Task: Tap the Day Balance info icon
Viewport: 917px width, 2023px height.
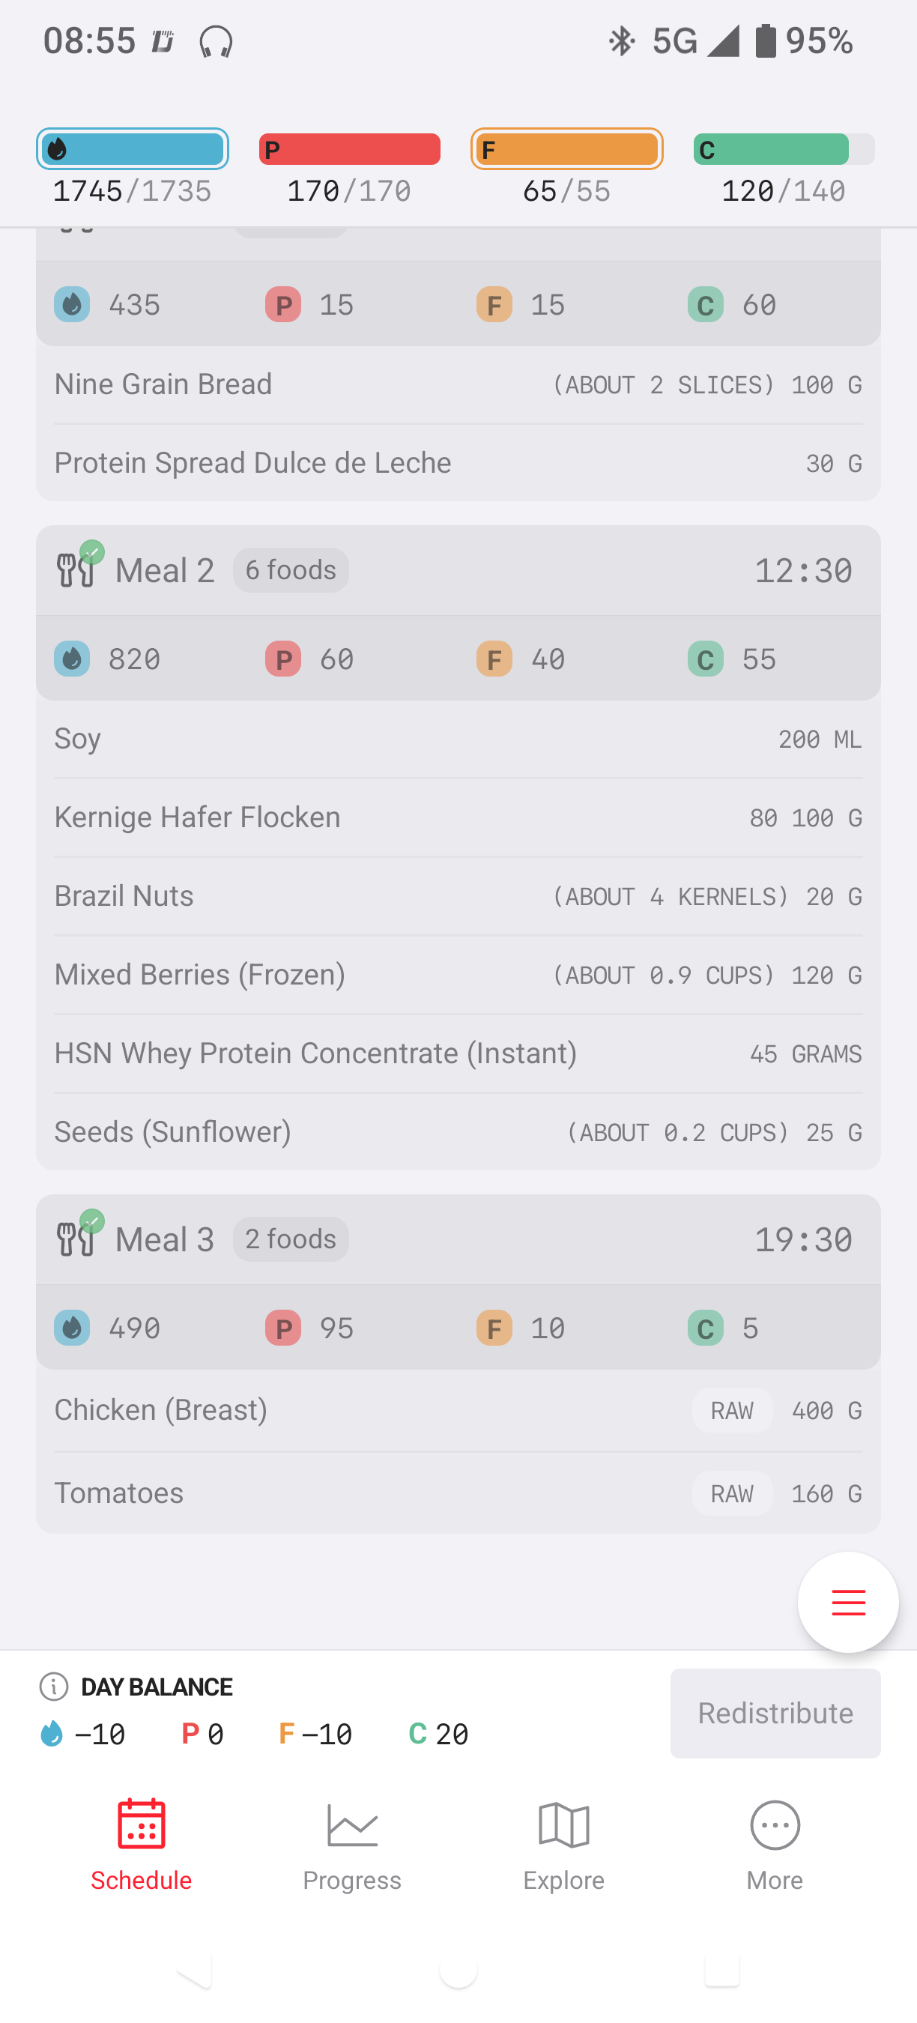Action: [53, 1686]
